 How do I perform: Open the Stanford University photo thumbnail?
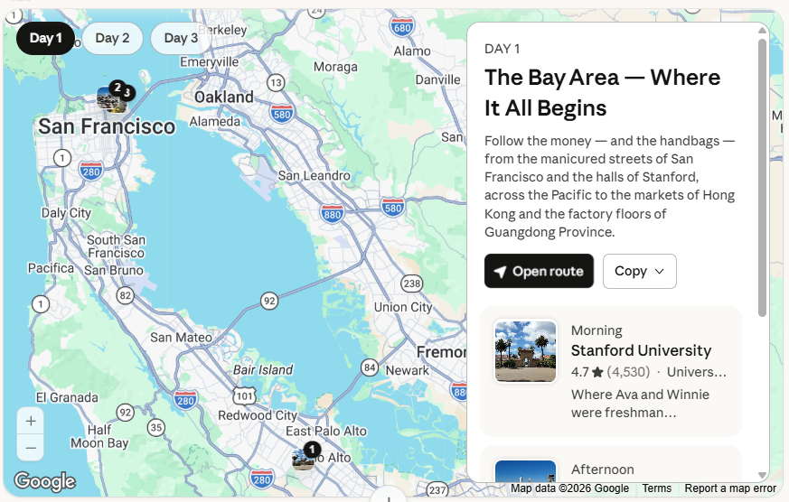[525, 351]
